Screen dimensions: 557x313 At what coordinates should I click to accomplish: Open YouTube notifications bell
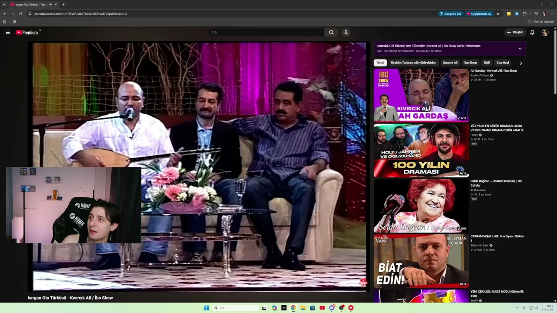(532, 32)
